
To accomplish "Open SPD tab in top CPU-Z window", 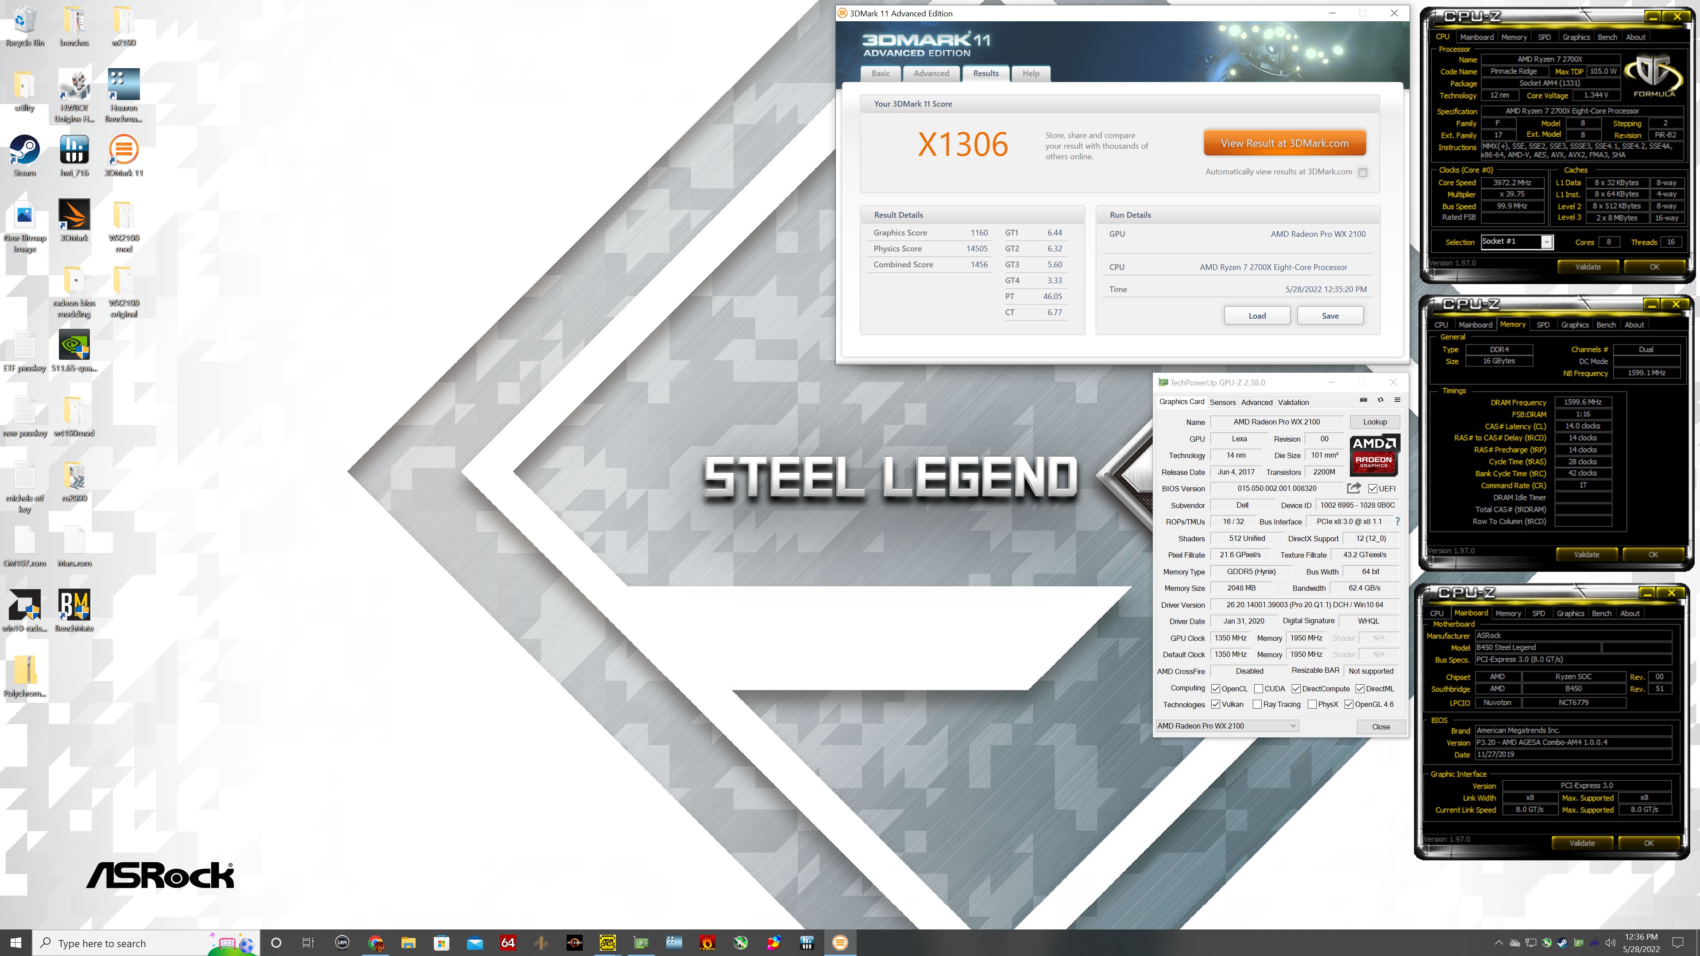I will pyautogui.click(x=1544, y=37).
